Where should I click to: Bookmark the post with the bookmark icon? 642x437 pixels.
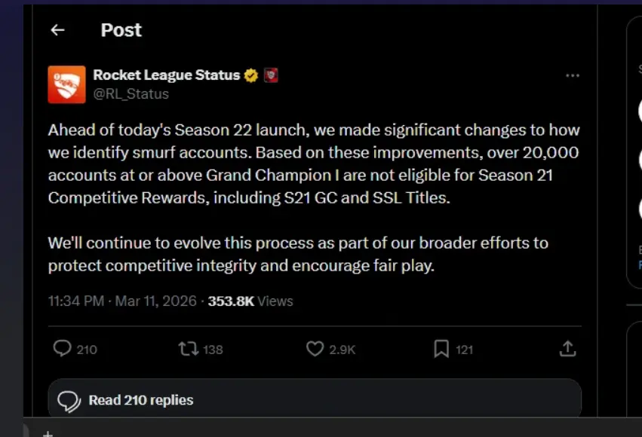pyautogui.click(x=441, y=349)
